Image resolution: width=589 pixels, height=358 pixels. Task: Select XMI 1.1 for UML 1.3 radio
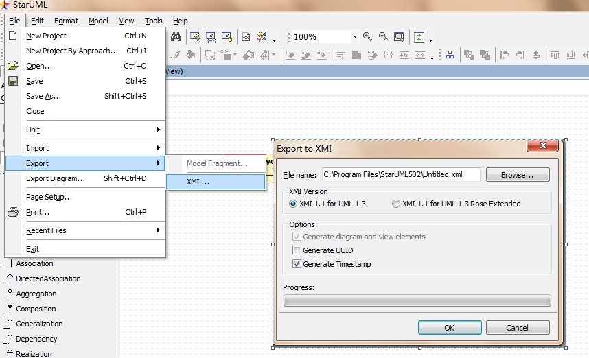tap(293, 204)
